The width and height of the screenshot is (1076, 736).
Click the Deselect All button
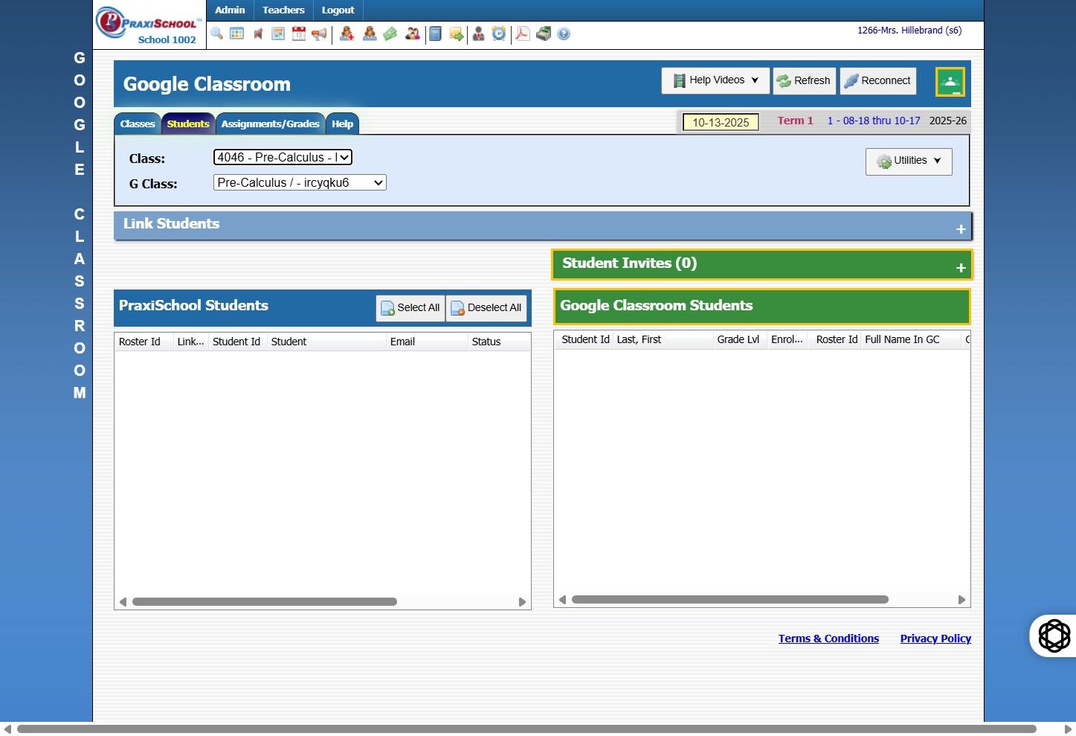[486, 308]
